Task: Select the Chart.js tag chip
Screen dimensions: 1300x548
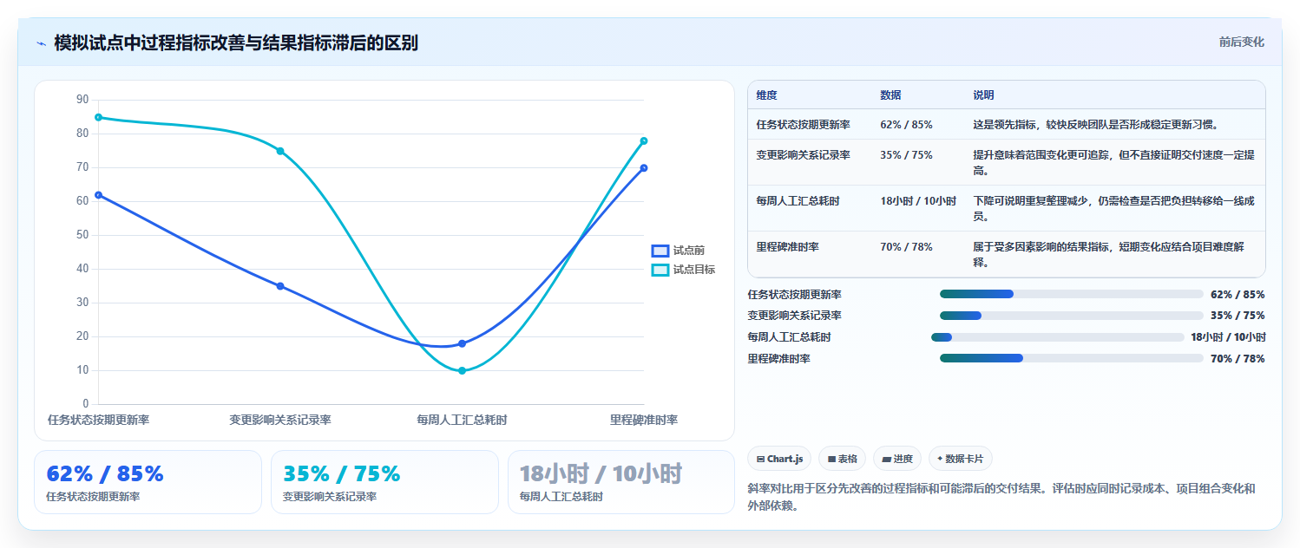Action: (779, 459)
